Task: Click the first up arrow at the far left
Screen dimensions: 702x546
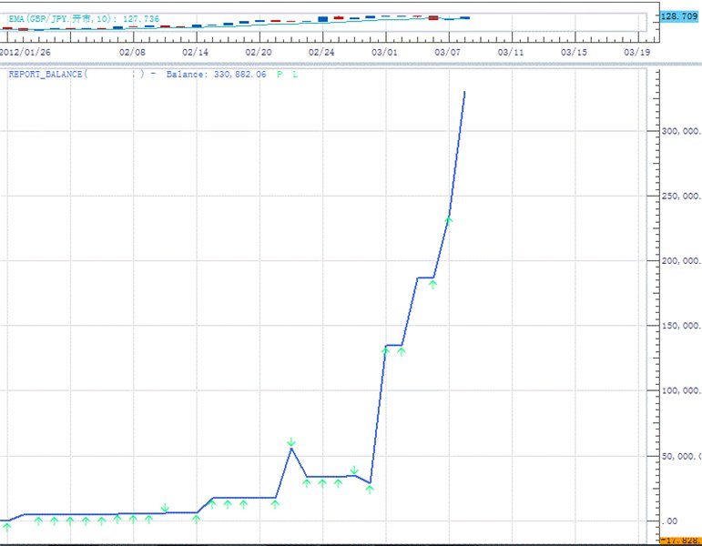Action: pyautogui.click(x=7, y=527)
